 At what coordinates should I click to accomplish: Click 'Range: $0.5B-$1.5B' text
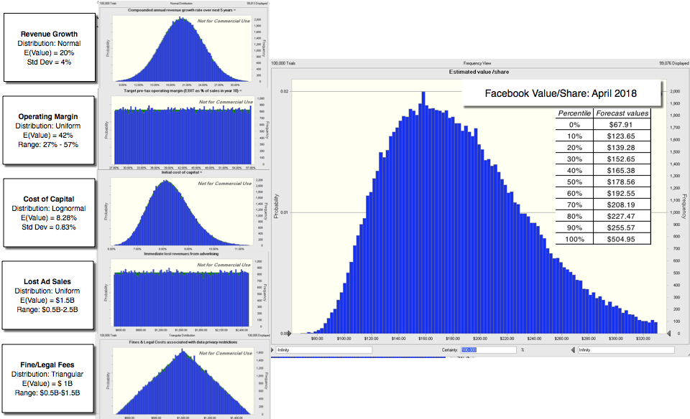coord(47,392)
